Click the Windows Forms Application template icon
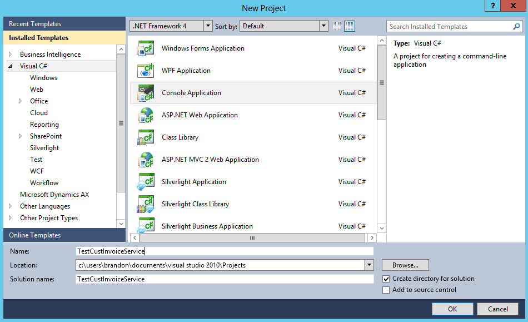This screenshot has width=528, height=322. [146, 48]
